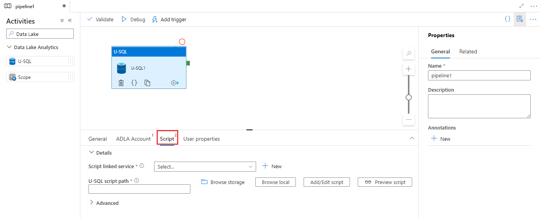
Task: Open the pipeline code view braces icon
Action: (x=508, y=19)
